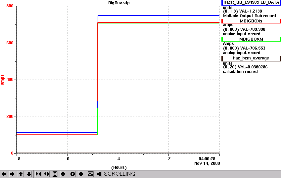Click the -8 hours x-axis tick label
The image size is (281, 178).
click(18, 159)
